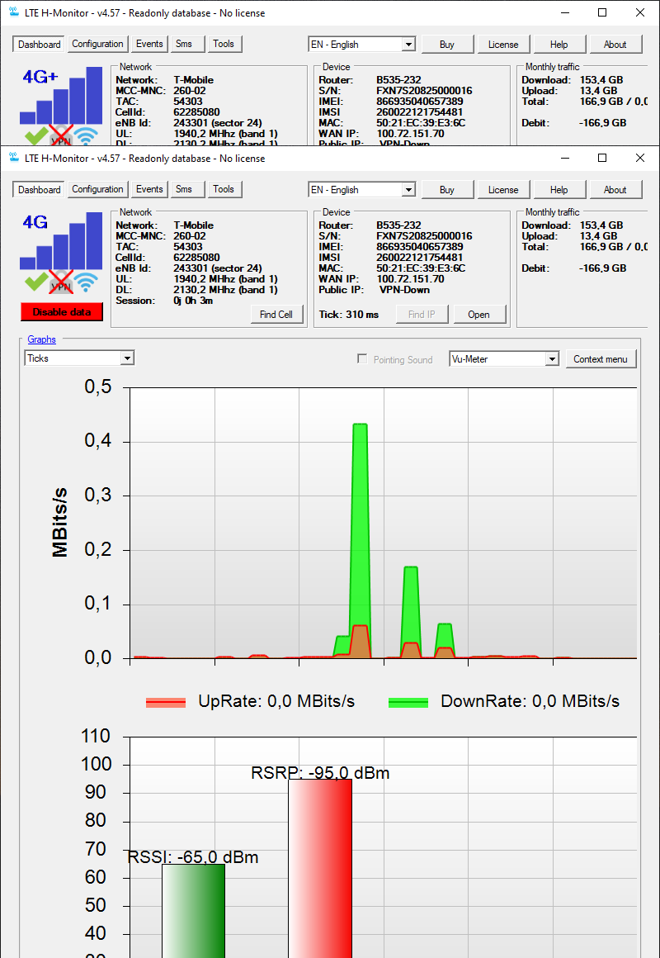Click the CellId value 62285080 in front window

tap(196, 257)
